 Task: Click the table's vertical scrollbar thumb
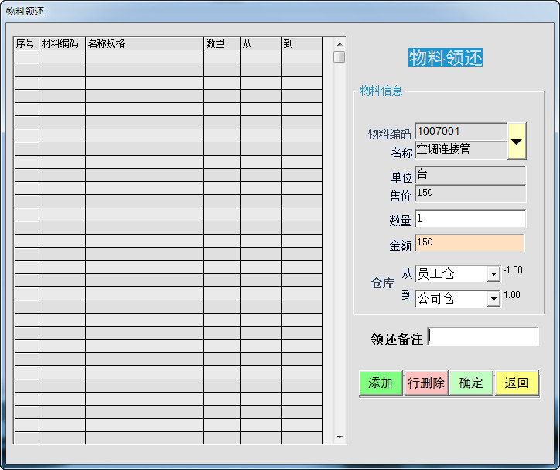tap(340, 57)
